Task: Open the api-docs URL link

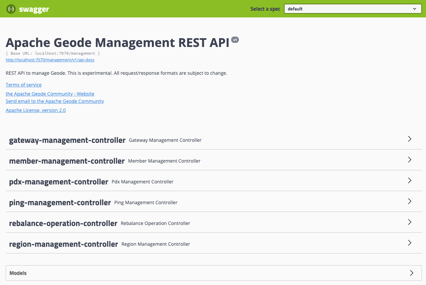Action: tap(50, 60)
